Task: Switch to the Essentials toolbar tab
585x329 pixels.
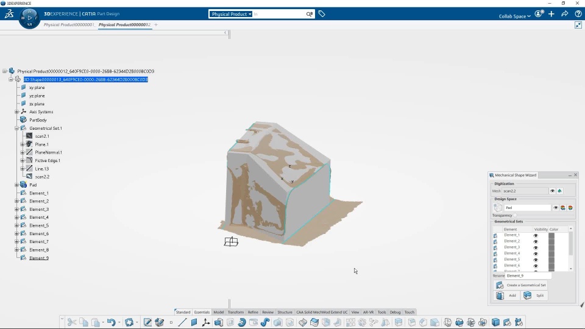Action: click(202, 312)
